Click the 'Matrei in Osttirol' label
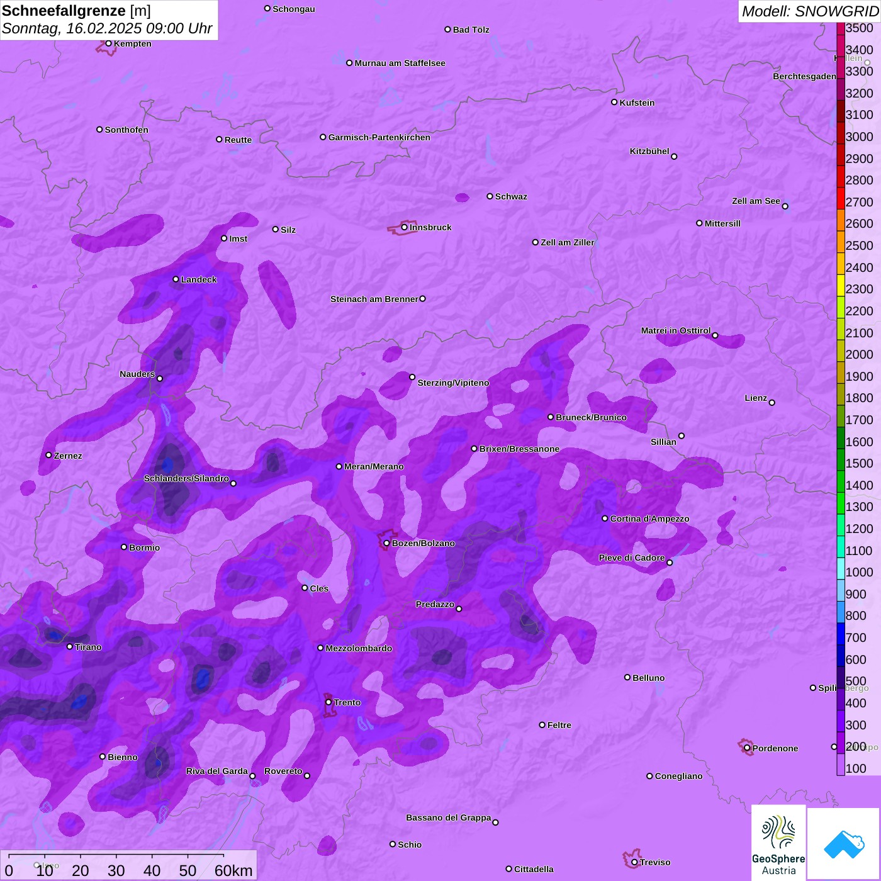 pos(676,330)
